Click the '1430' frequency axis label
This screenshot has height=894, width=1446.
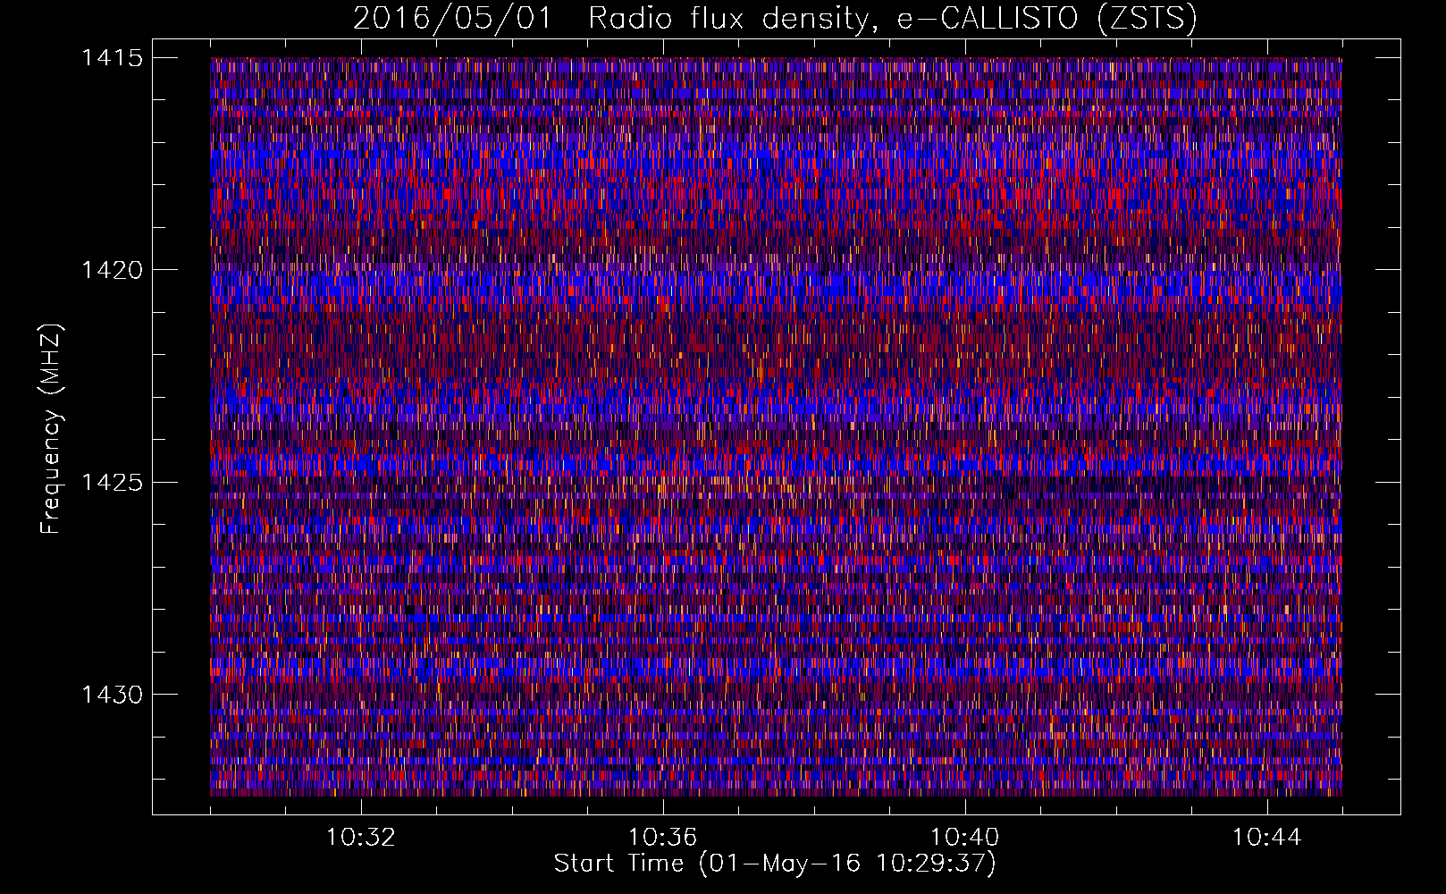(112, 695)
